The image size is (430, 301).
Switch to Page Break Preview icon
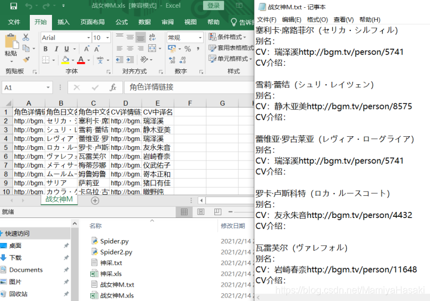coord(218,211)
